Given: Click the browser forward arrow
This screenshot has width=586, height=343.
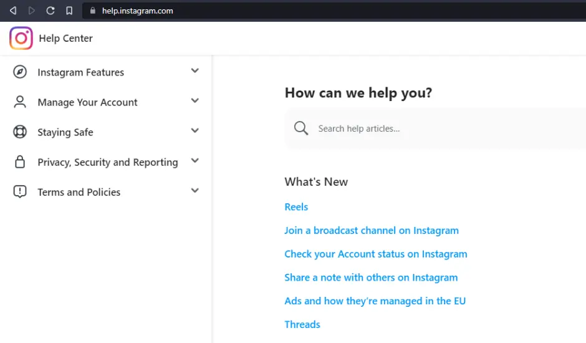Looking at the screenshot, I should [32, 11].
